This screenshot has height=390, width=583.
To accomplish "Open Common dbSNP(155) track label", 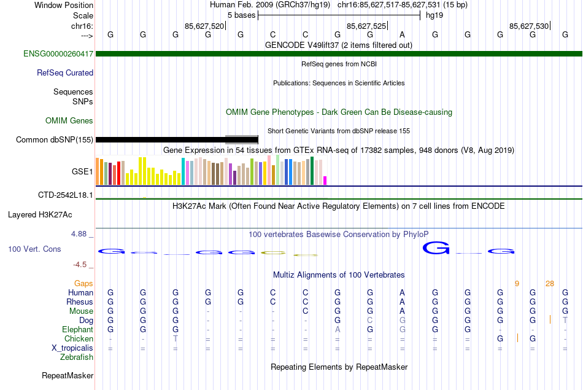I will point(54,139).
